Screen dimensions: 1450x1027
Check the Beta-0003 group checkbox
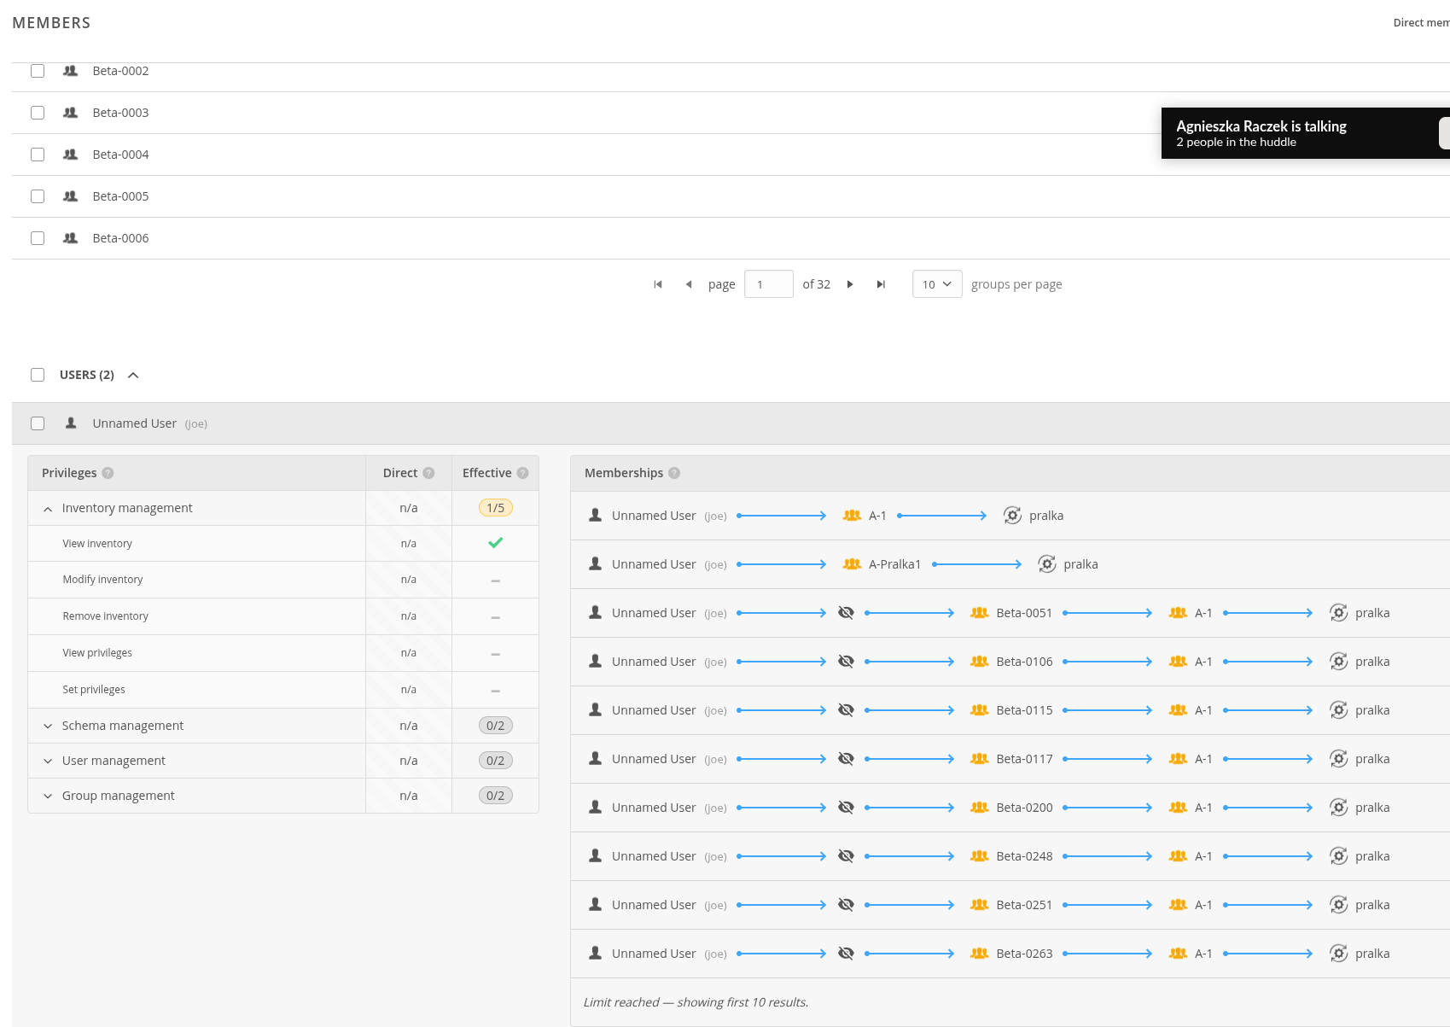(38, 113)
